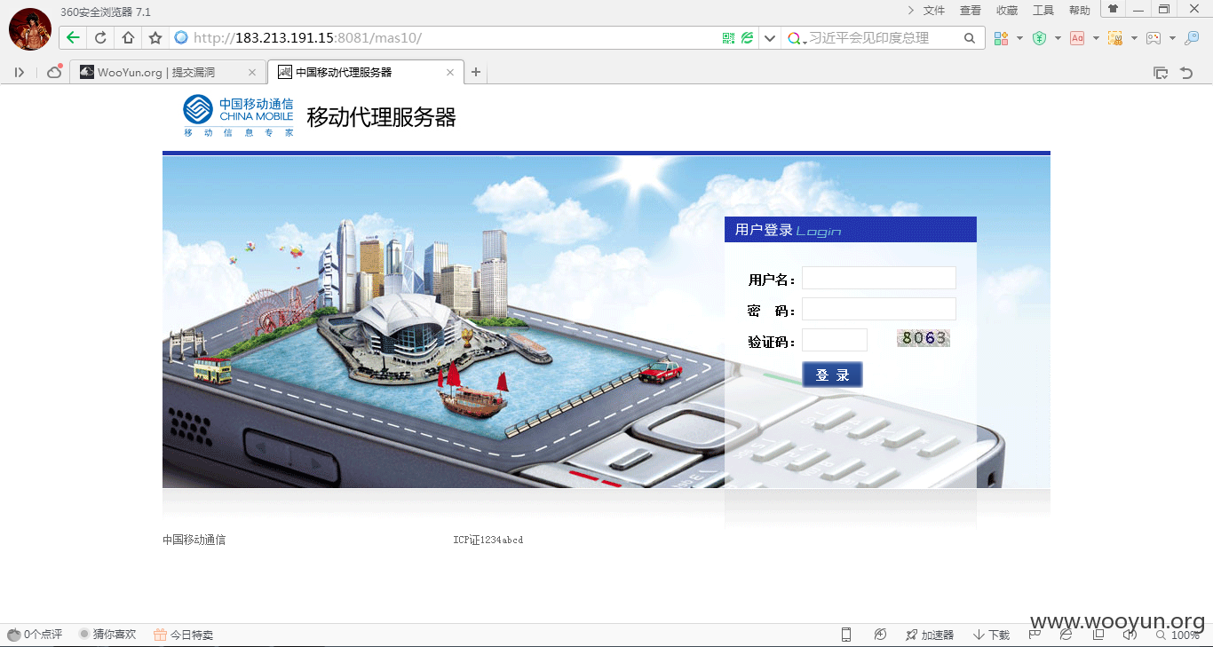
Task: Expand dropdown next to extensions grid icon
Action: click(1019, 38)
